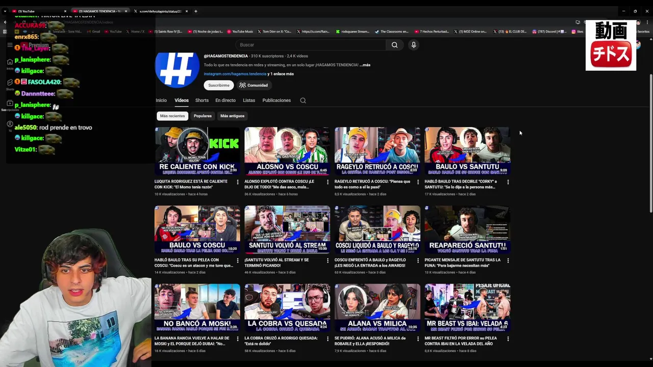Switch to the Inicio channel tab
This screenshot has width=653, height=367.
(x=161, y=100)
